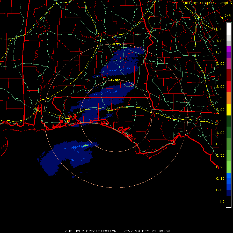Click the white swatch at the top of the precipitation scale
The height and width of the screenshot is (233, 233).
point(229,29)
